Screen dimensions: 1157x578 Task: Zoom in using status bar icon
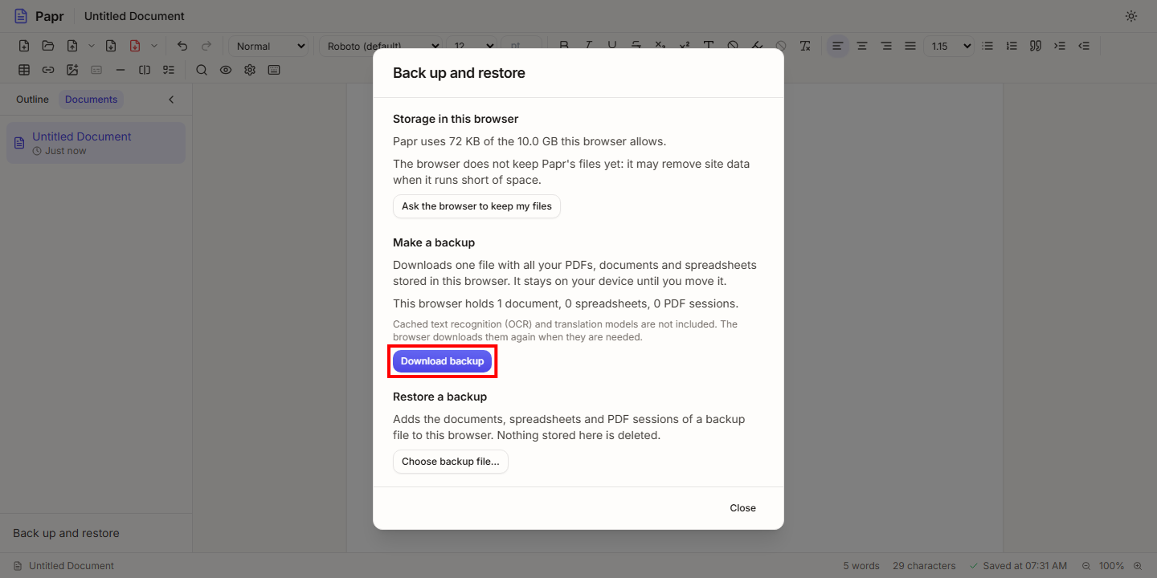(1138, 566)
